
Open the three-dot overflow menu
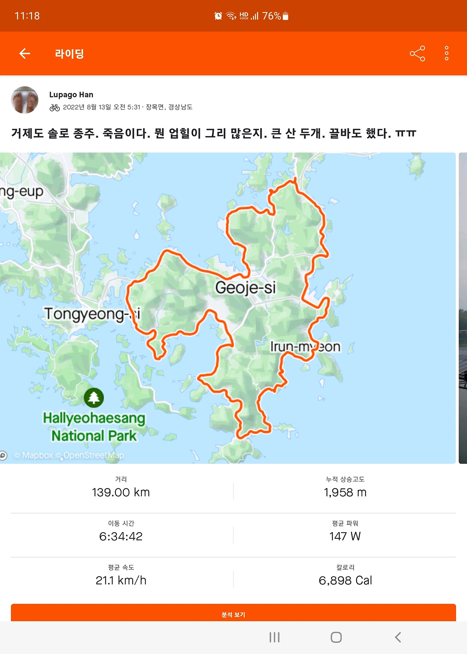446,54
